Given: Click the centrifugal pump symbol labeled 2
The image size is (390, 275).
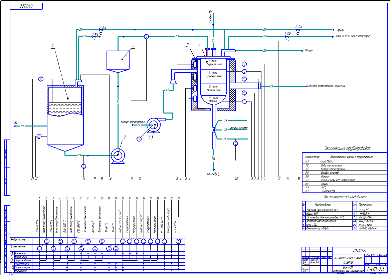Looking at the screenshot, I should click(x=118, y=156).
